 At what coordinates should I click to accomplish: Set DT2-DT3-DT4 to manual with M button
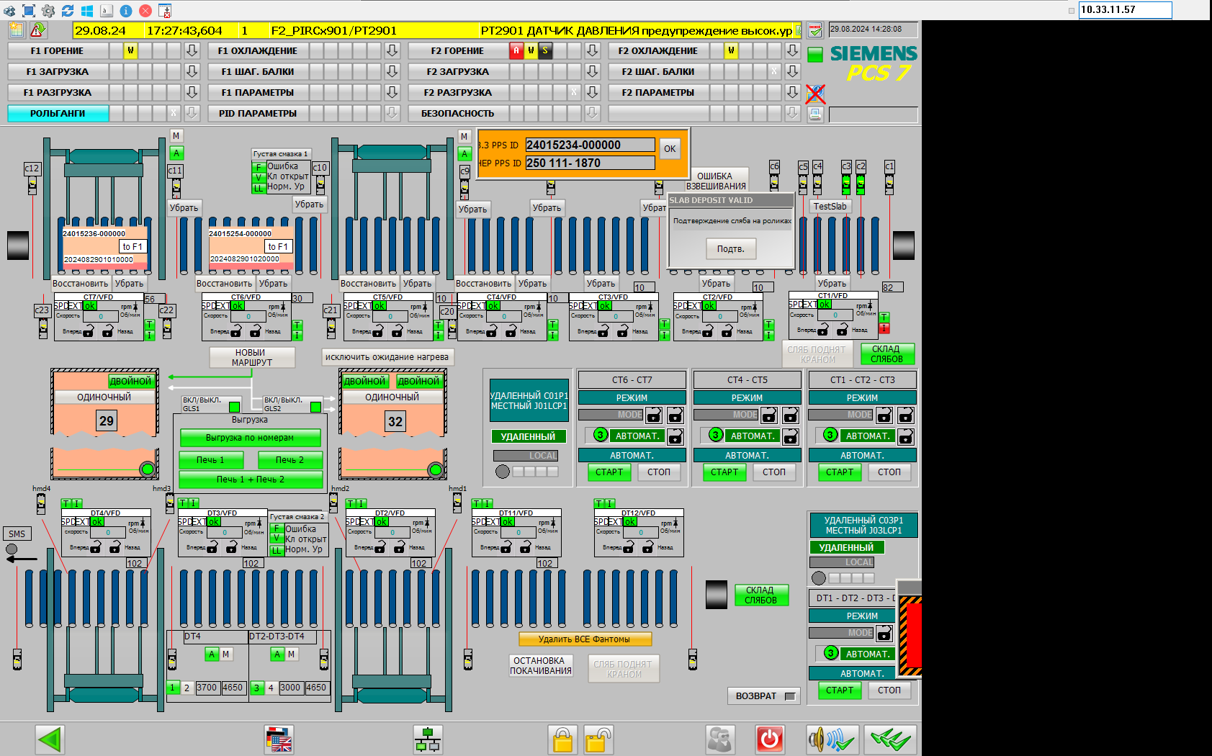click(291, 654)
